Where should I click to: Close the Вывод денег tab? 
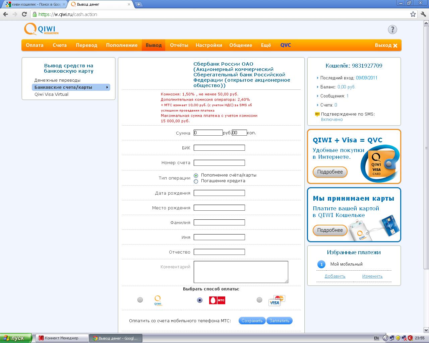[x=129, y=4]
